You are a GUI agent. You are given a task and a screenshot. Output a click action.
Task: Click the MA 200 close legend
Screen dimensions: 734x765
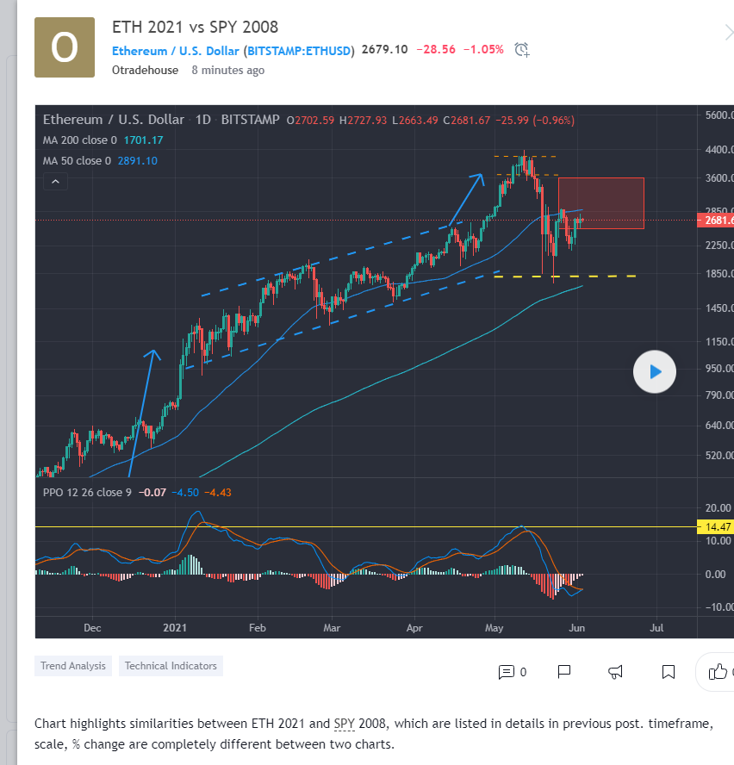[x=81, y=140]
